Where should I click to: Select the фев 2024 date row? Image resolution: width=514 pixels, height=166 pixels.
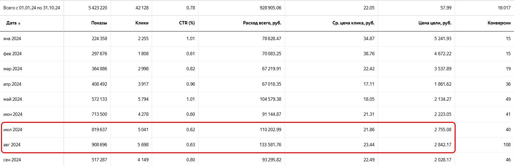click(12, 54)
